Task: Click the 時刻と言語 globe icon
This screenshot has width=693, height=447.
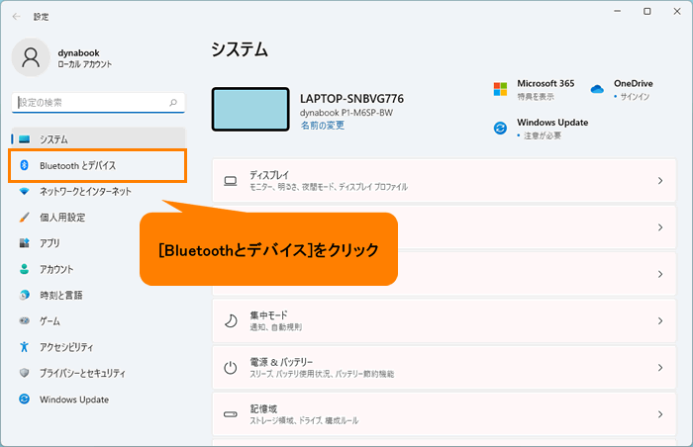Action: pyautogui.click(x=25, y=295)
